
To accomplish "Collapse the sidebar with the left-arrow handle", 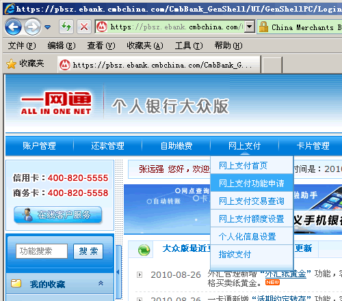I will [118, 272].
